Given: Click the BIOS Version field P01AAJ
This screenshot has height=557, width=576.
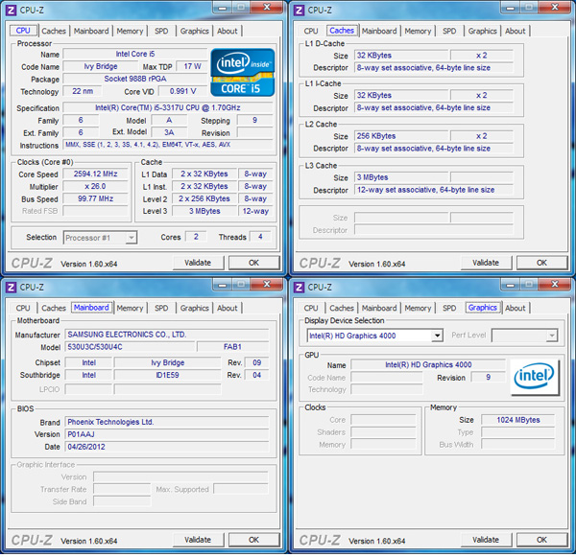Looking at the screenshot, I should click(167, 434).
